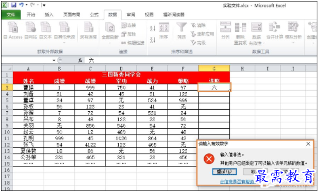Click 分列 (Text to Columns) icon

[x=226, y=31]
